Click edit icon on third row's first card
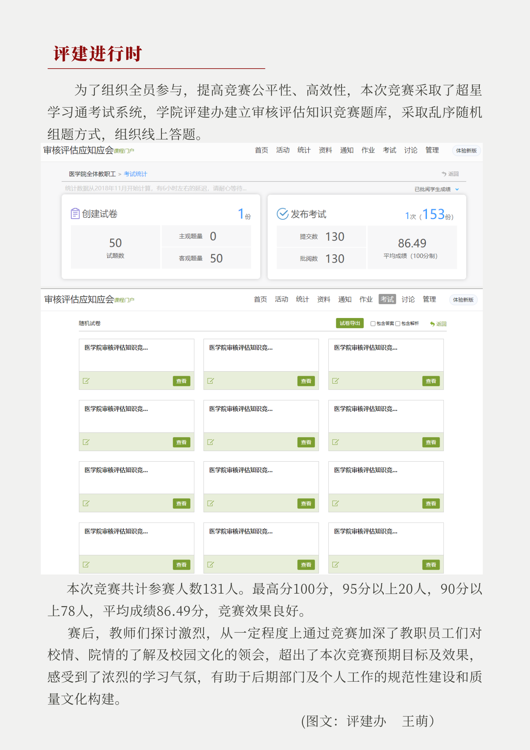 86,503
